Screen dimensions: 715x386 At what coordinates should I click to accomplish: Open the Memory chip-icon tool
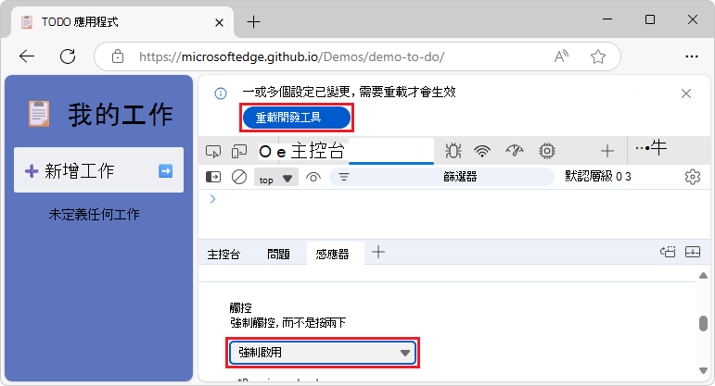(x=547, y=151)
